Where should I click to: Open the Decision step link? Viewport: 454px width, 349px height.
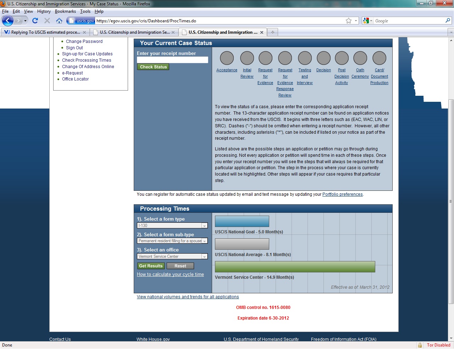click(323, 70)
